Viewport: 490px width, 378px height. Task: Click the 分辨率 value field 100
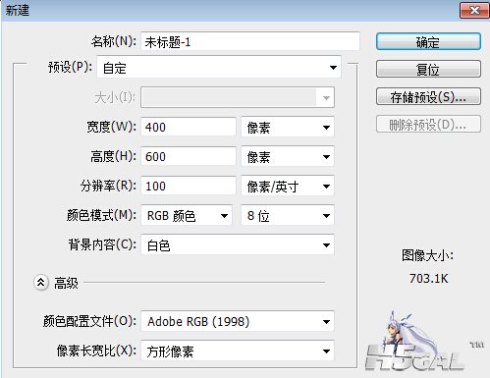click(189, 186)
